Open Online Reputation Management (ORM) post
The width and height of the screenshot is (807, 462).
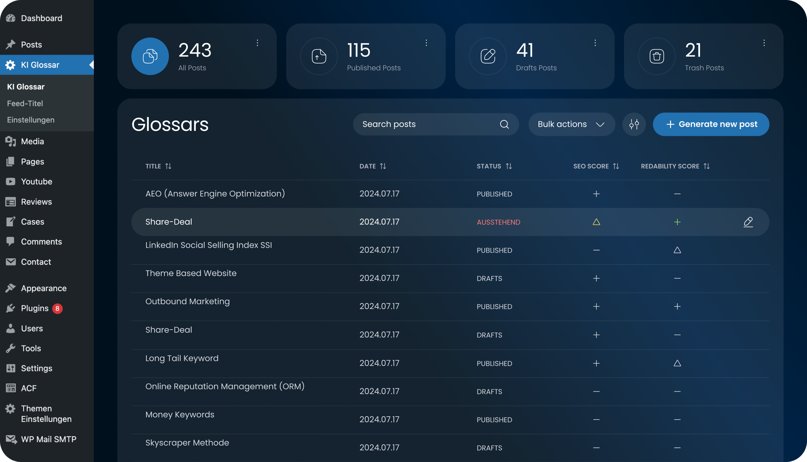click(225, 386)
